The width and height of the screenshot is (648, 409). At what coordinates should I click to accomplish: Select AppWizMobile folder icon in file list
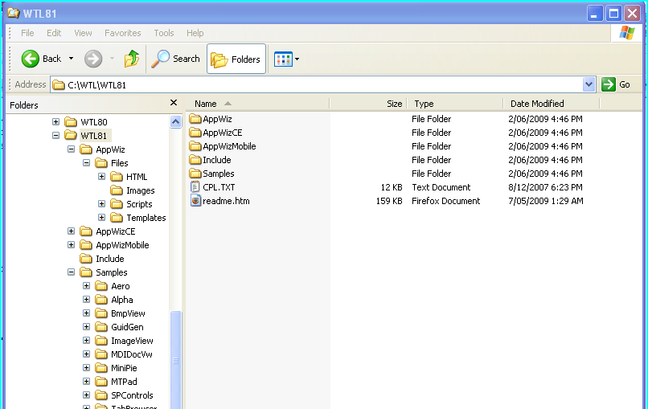[x=195, y=146]
